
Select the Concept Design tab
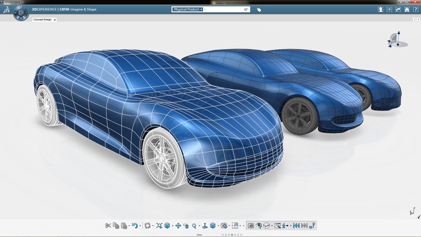[x=43, y=20]
